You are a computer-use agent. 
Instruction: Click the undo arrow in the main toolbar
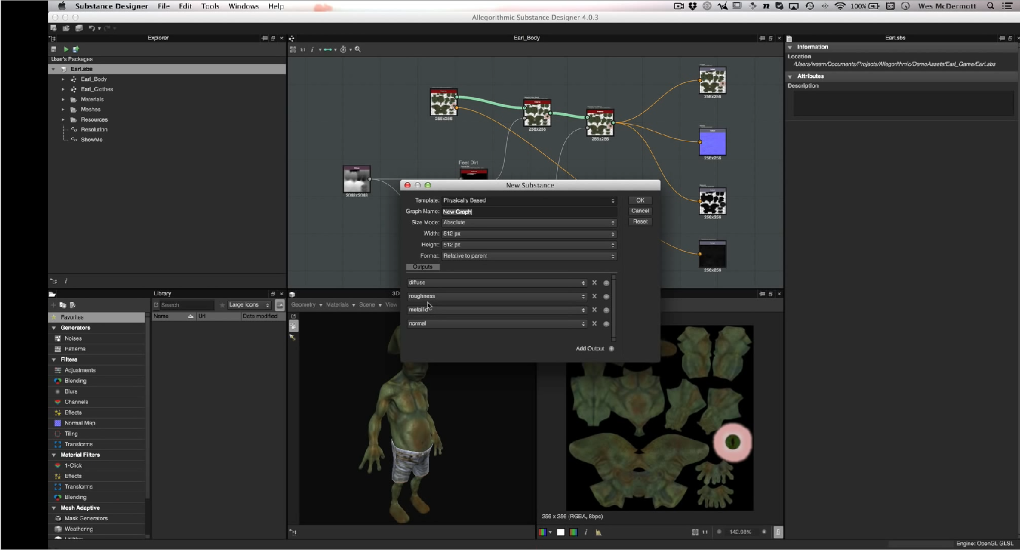[x=91, y=28]
